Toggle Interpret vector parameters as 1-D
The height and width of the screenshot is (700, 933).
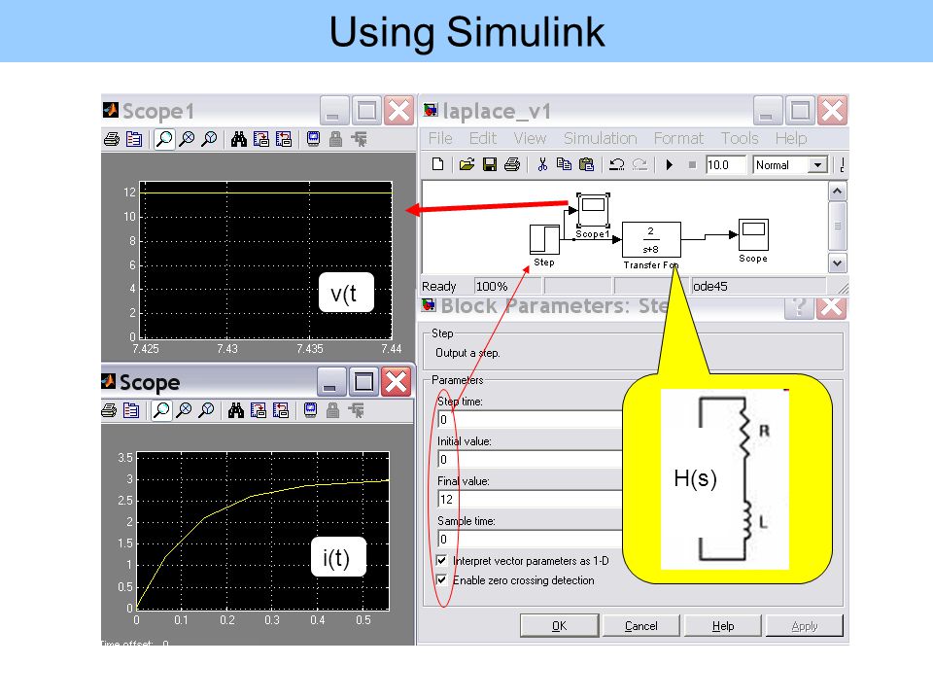click(x=441, y=560)
